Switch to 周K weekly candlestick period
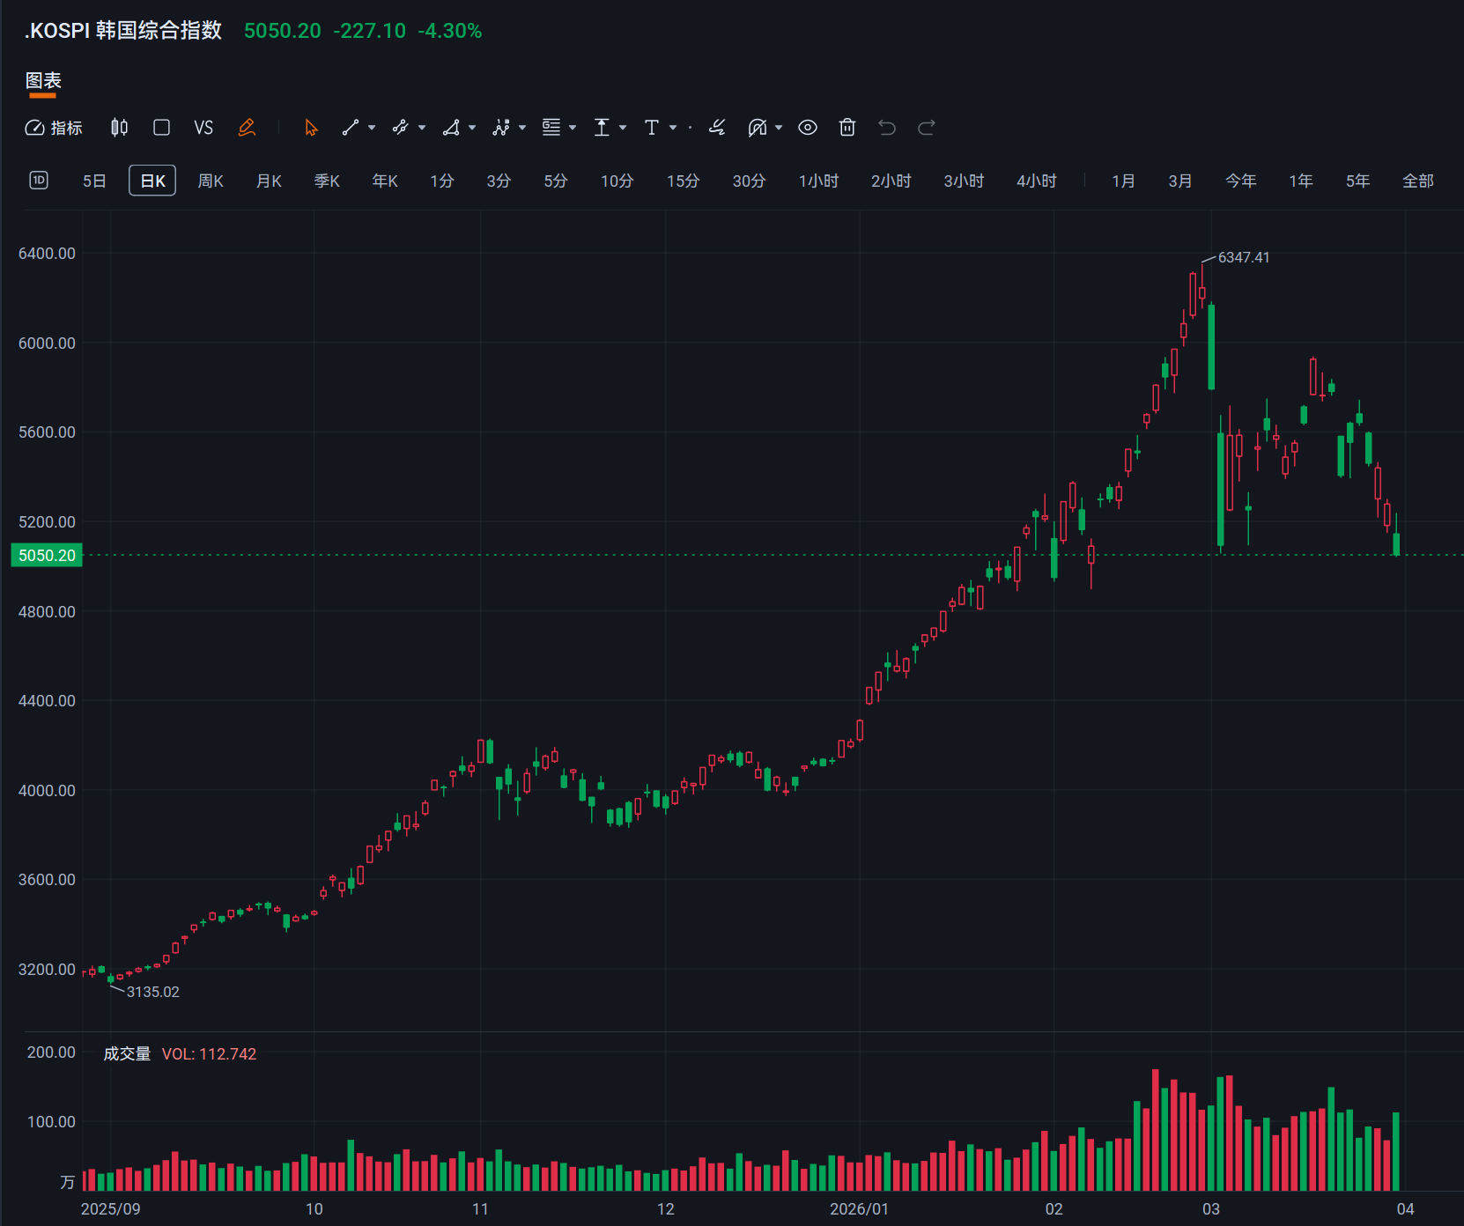Viewport: 1464px width, 1226px height. (211, 181)
